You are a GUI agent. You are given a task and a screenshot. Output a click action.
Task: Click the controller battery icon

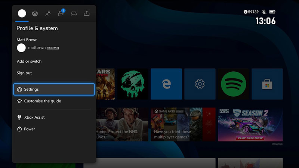click(272, 12)
